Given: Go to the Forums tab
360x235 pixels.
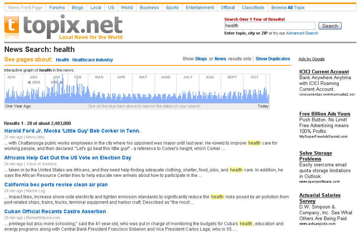Looking at the screenshot, I should [x=57, y=8].
